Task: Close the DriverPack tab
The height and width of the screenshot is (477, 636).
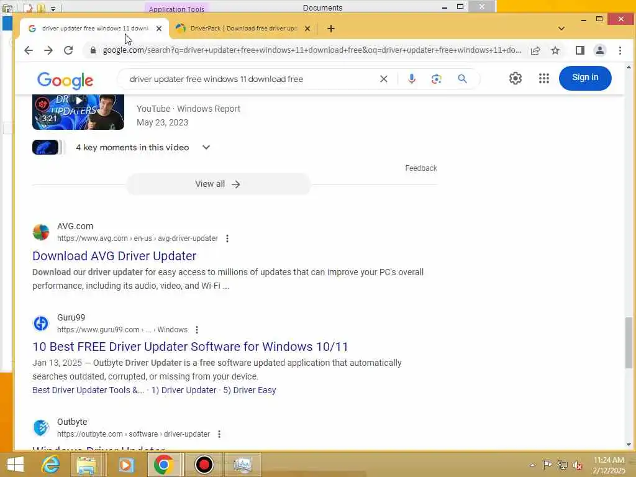Action: click(307, 29)
